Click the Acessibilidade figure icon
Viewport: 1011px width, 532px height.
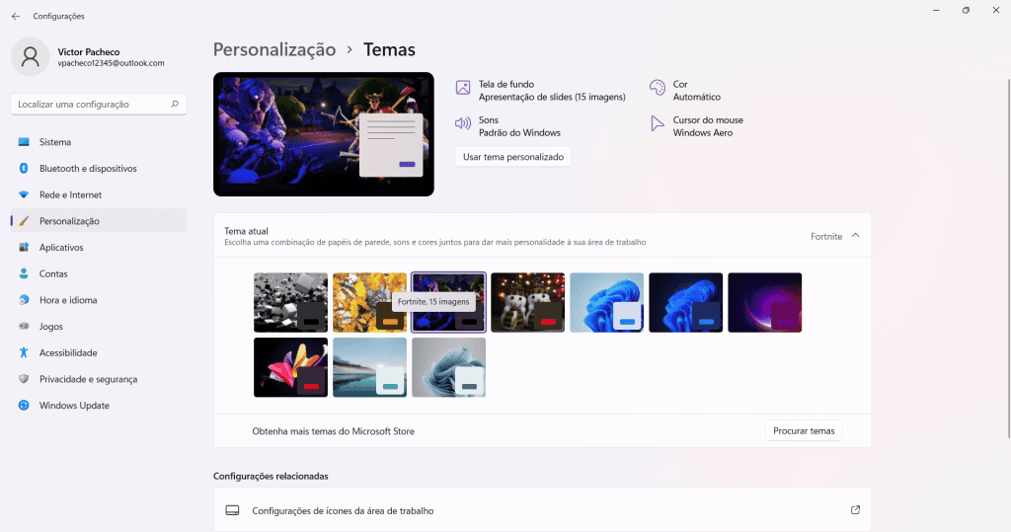(x=24, y=352)
